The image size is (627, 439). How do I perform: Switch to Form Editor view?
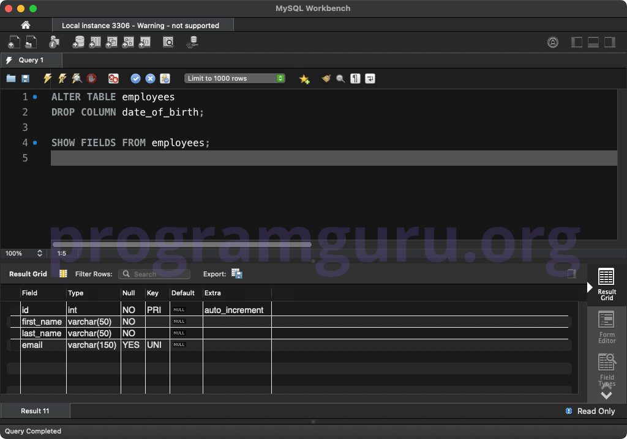607,328
